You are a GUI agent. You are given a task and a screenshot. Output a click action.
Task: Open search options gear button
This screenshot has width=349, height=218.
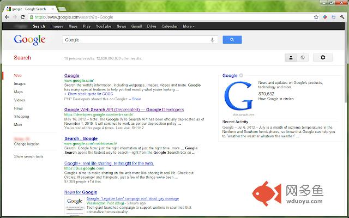[x=323, y=58]
